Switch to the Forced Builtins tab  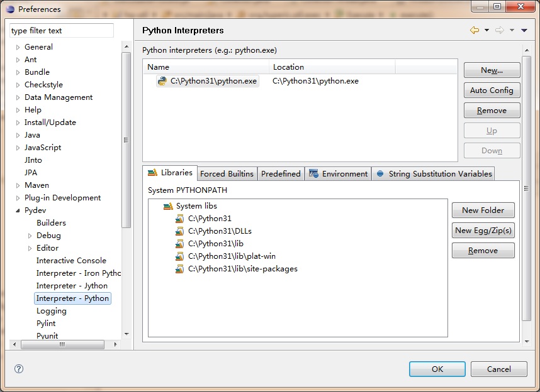227,173
